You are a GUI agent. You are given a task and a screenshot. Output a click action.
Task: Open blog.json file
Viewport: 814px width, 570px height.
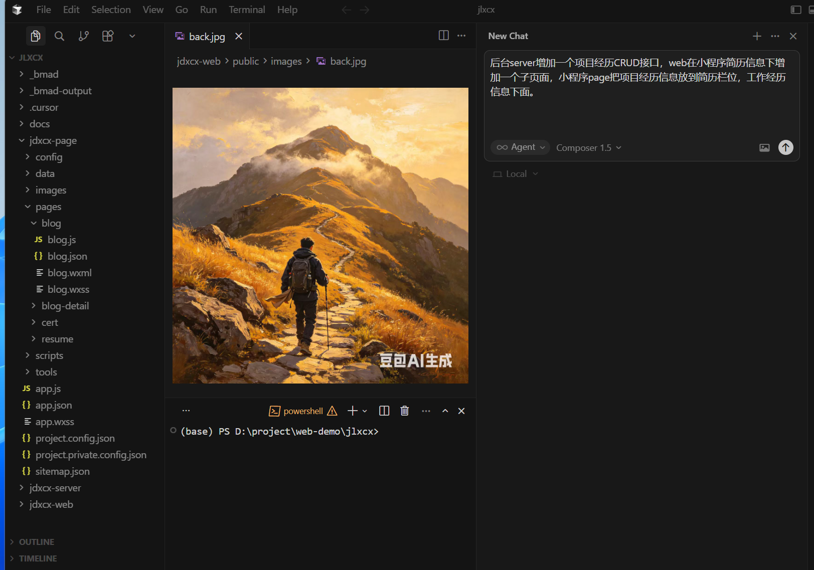[x=67, y=256]
